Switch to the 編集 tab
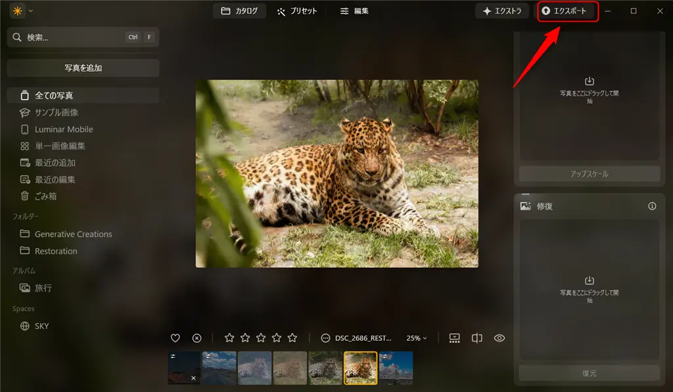Image resolution: width=673 pixels, height=392 pixels. (354, 11)
